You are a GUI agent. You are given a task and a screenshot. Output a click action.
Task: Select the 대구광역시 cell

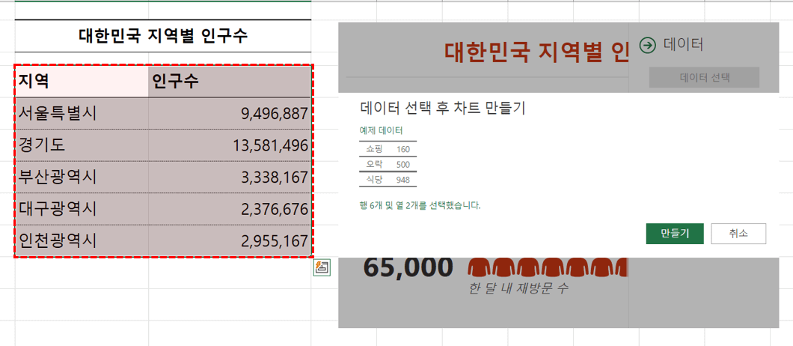pyautogui.click(x=82, y=209)
